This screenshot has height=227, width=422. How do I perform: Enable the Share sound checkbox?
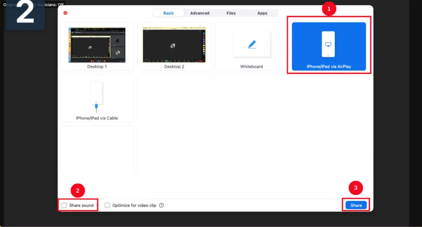[64, 205]
